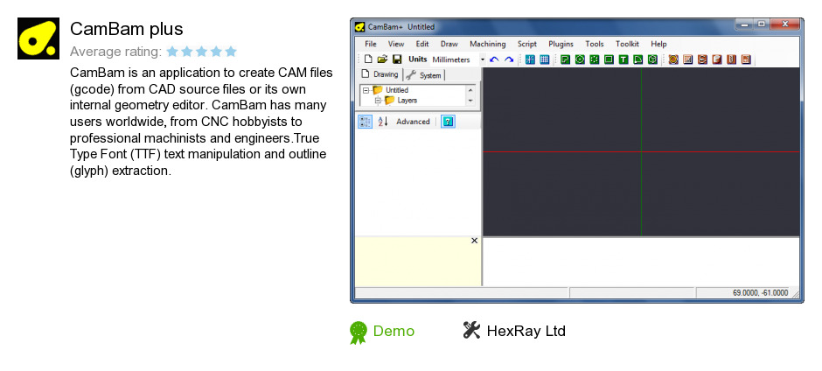Click the Profile machining operation icon
The height and width of the screenshot is (371, 822).
673,59
